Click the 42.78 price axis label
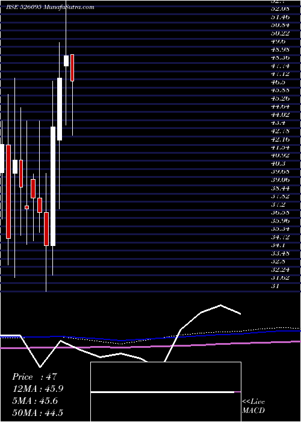This screenshot has height=422, width=301. (x=280, y=131)
